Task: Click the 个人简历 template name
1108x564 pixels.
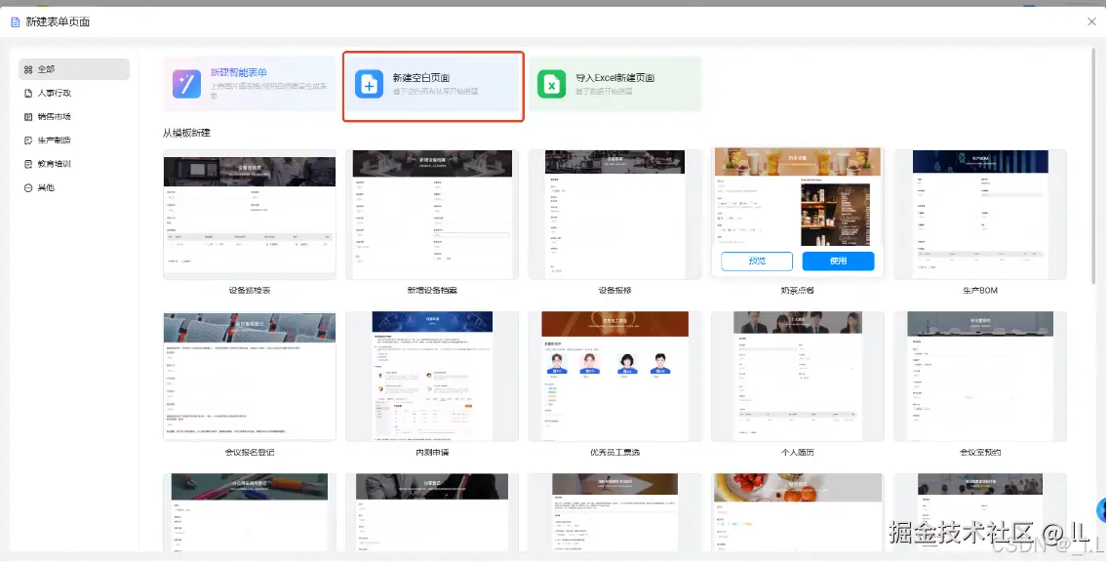Action: (x=797, y=453)
